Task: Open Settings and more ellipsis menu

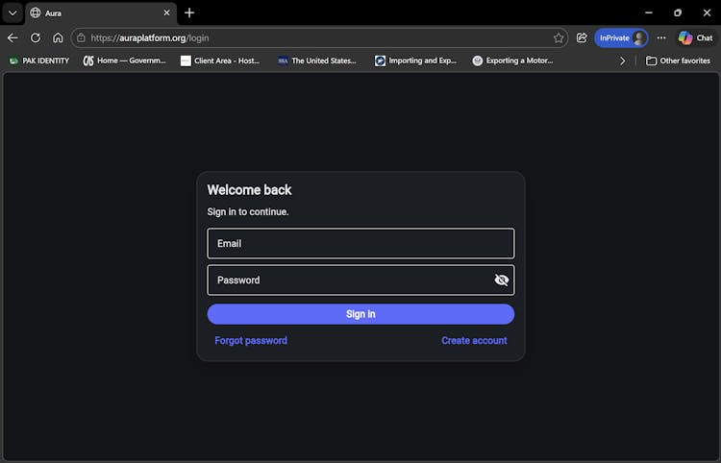Action: click(661, 38)
